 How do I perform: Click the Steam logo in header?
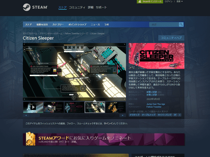(35, 7)
